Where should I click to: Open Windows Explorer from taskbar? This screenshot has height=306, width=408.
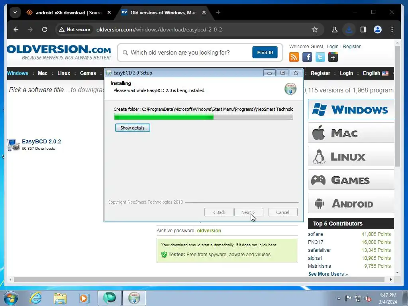coord(60,298)
